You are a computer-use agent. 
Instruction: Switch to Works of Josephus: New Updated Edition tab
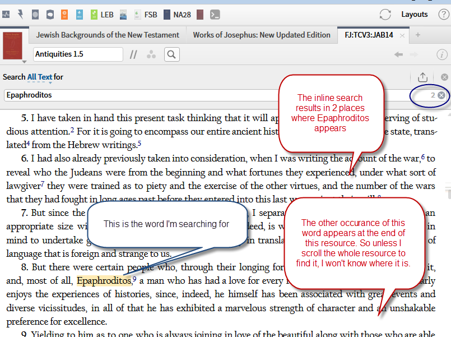click(x=262, y=35)
